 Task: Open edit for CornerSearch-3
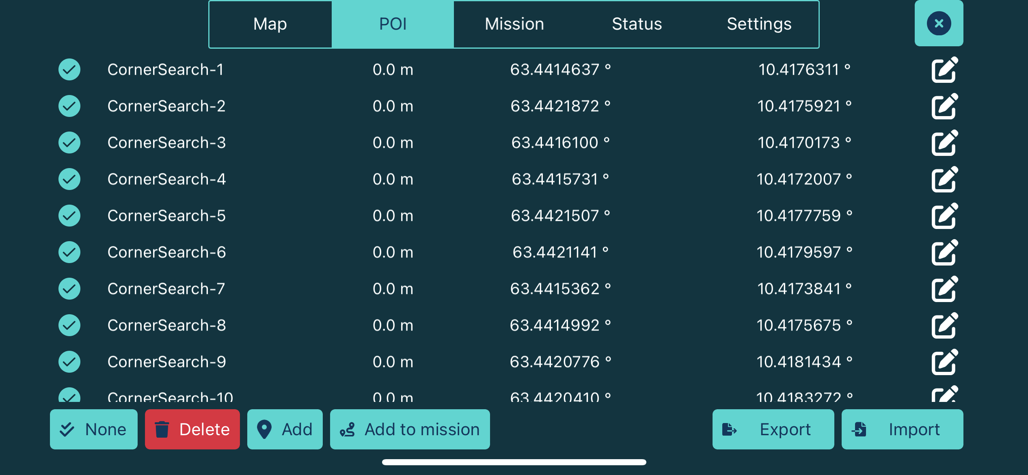pos(944,143)
